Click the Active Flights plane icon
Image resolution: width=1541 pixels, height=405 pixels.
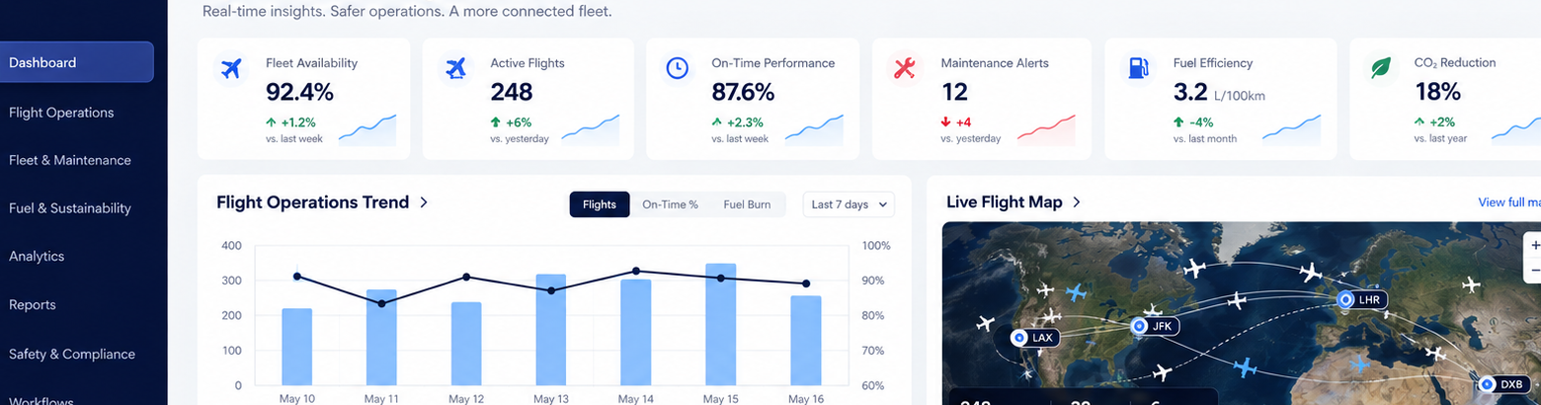point(454,68)
